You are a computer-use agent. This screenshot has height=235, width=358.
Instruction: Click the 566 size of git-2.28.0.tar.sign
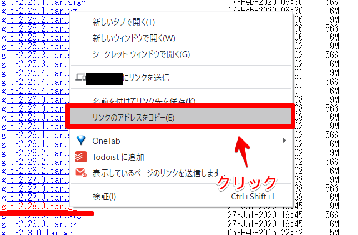coord(332,215)
